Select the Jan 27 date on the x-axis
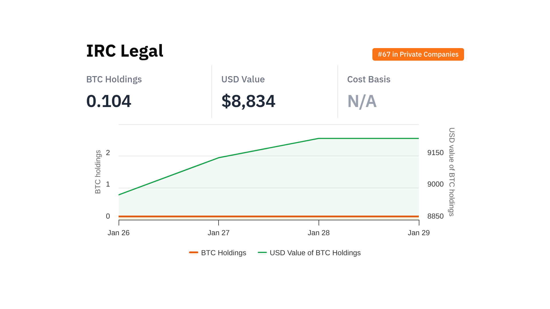 click(219, 233)
